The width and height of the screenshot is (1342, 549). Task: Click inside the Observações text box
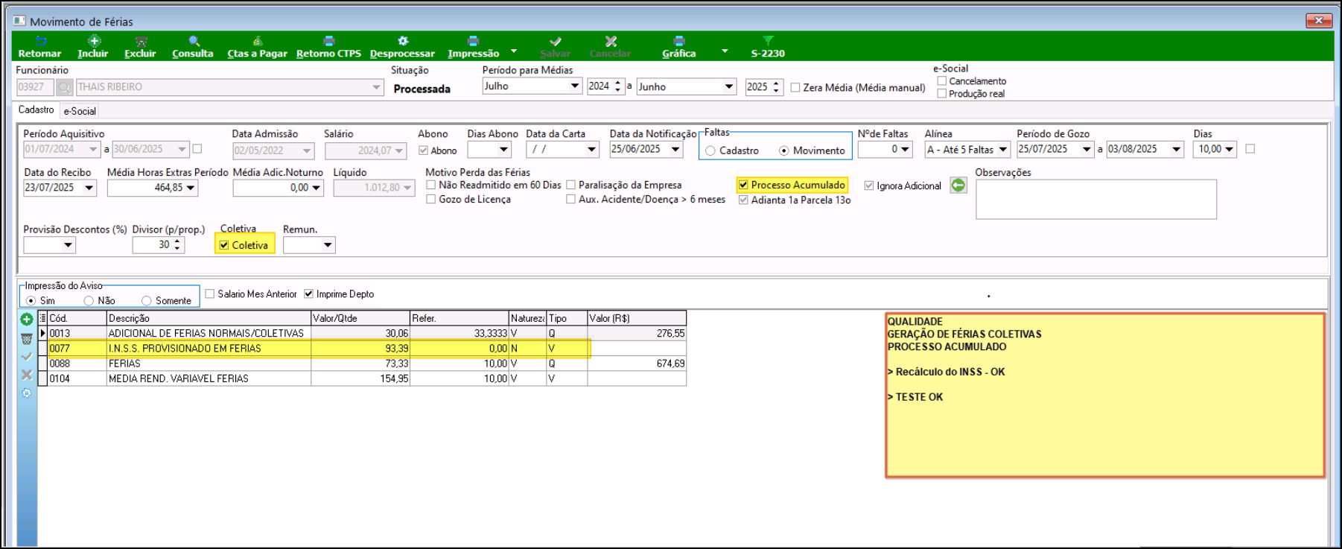click(x=1095, y=199)
